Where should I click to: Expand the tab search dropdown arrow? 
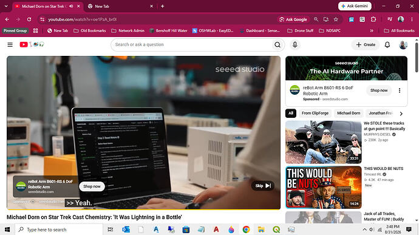pos(6,6)
